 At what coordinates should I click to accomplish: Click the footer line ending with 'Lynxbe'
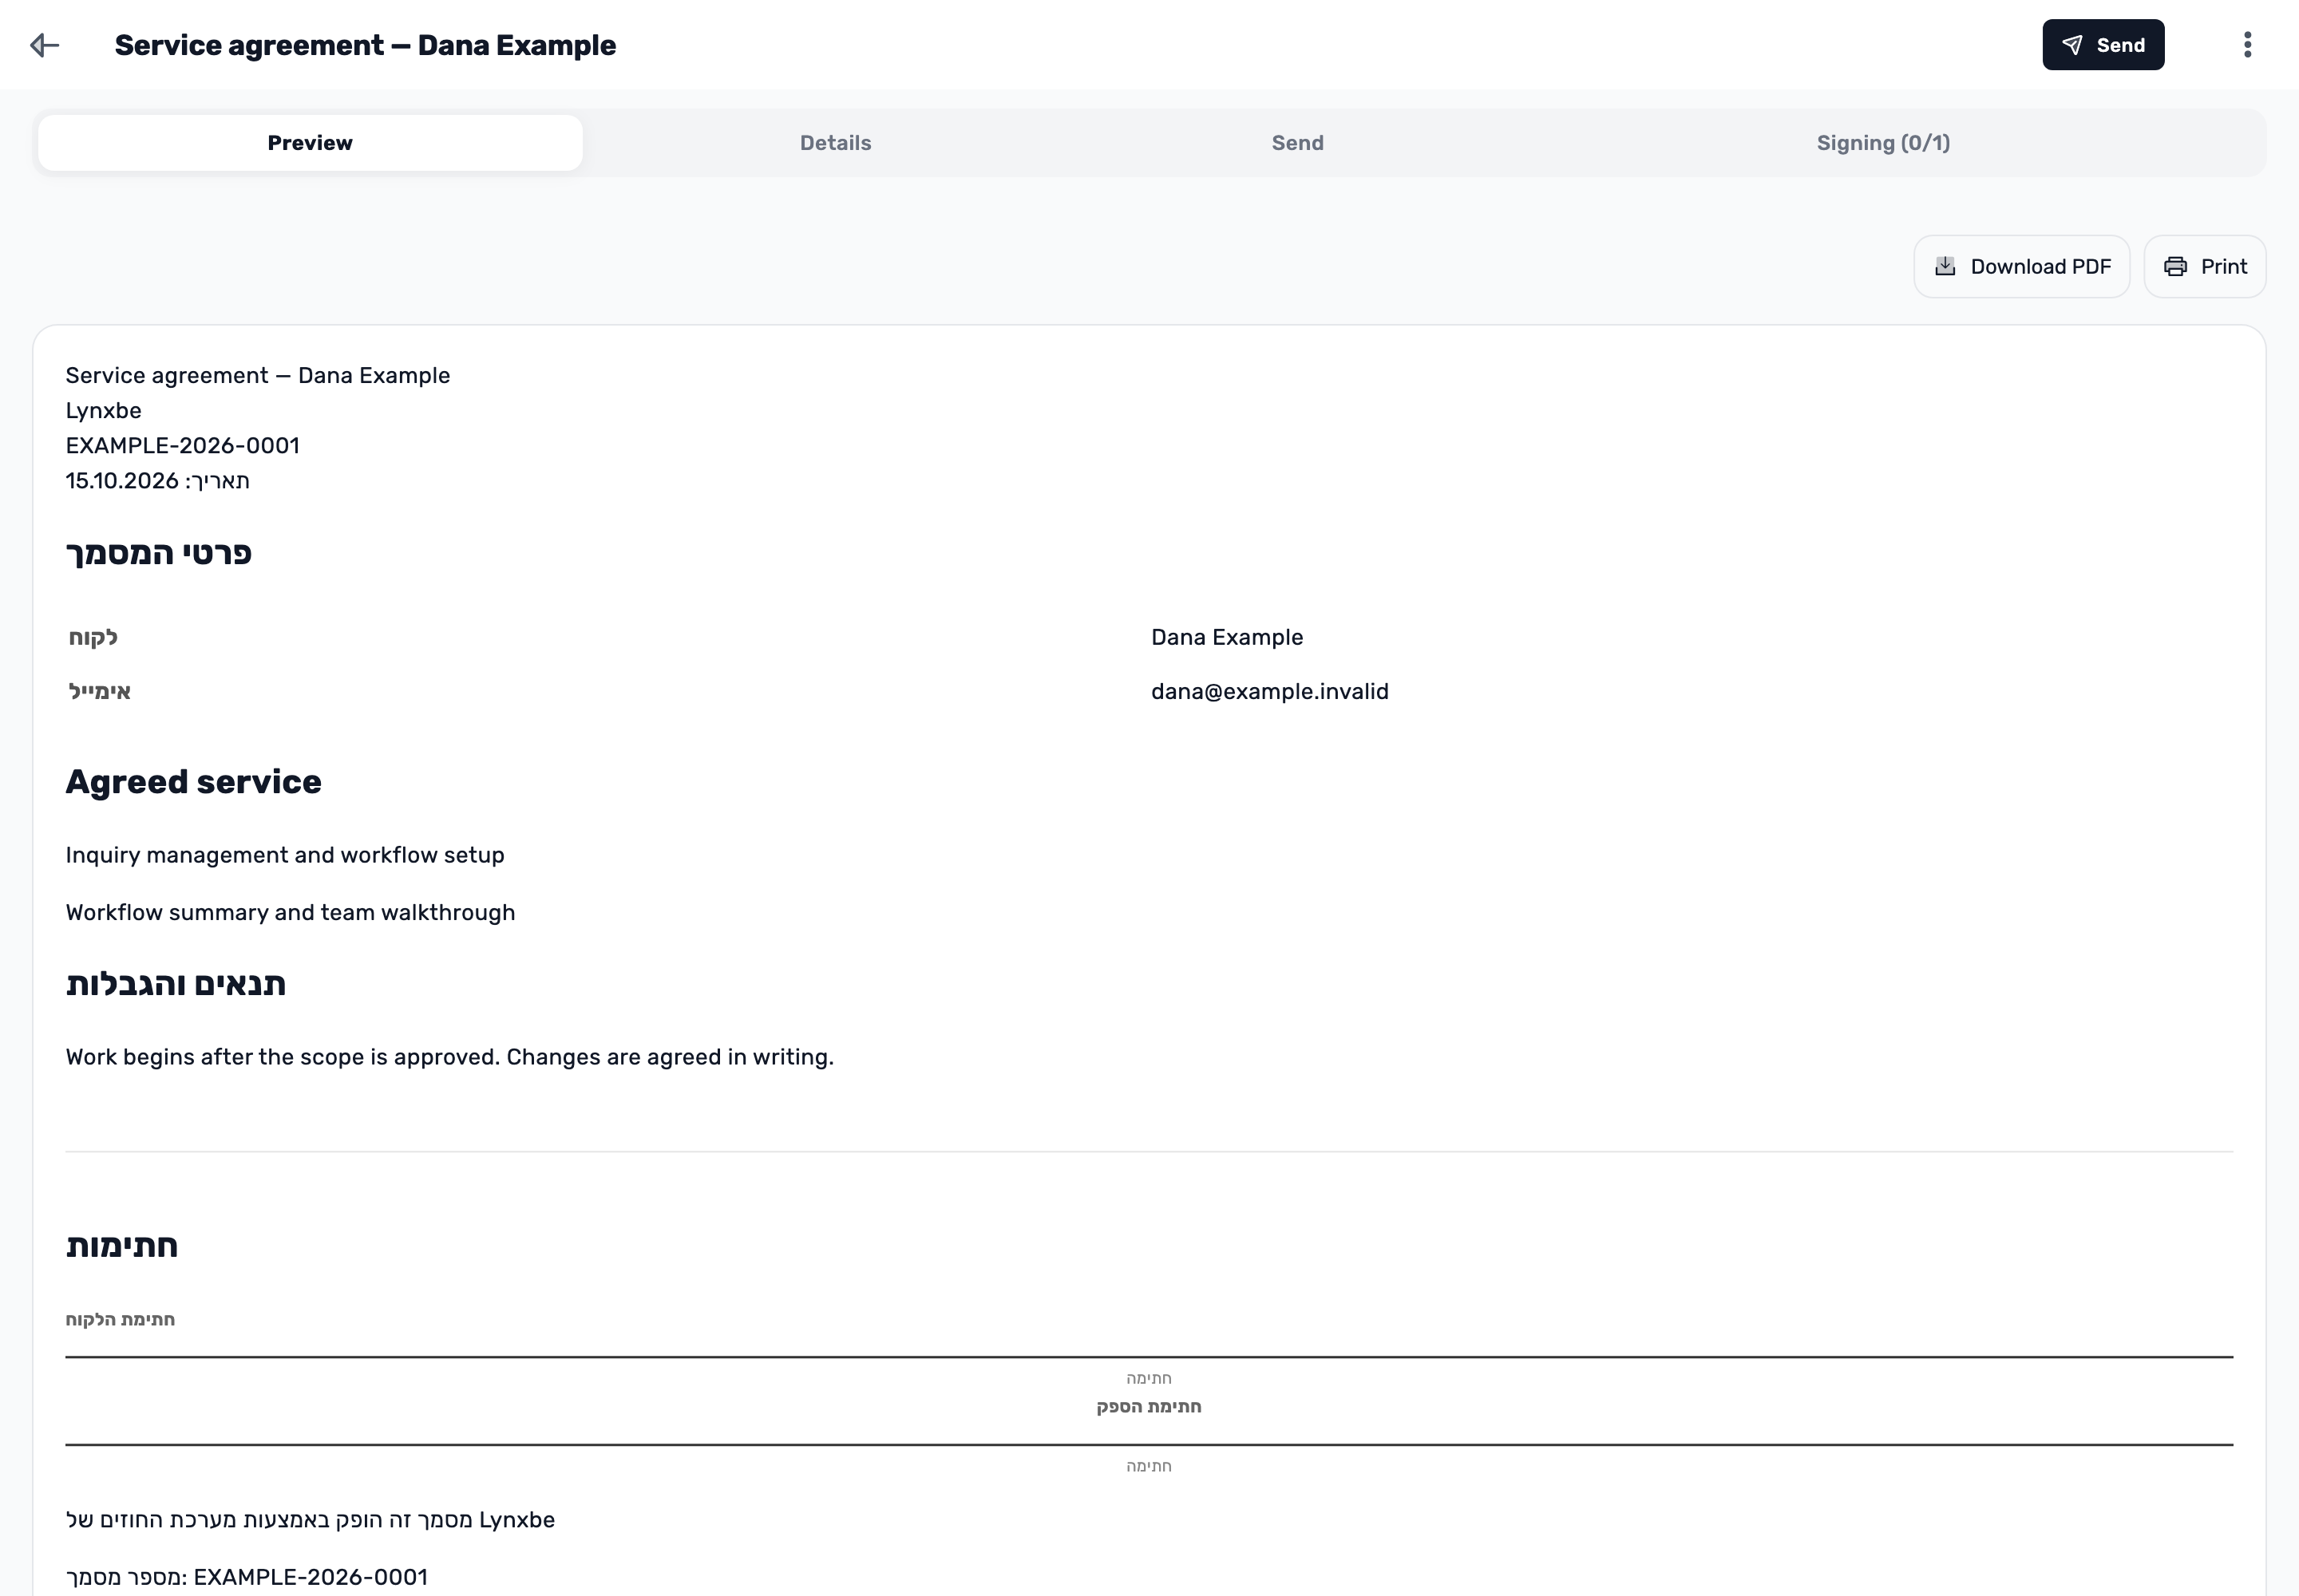pos(311,1520)
